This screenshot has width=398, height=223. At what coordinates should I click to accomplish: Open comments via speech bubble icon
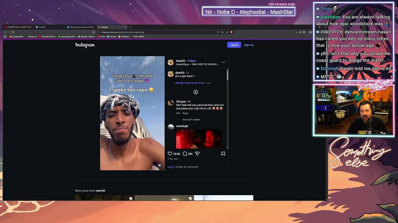click(x=185, y=154)
